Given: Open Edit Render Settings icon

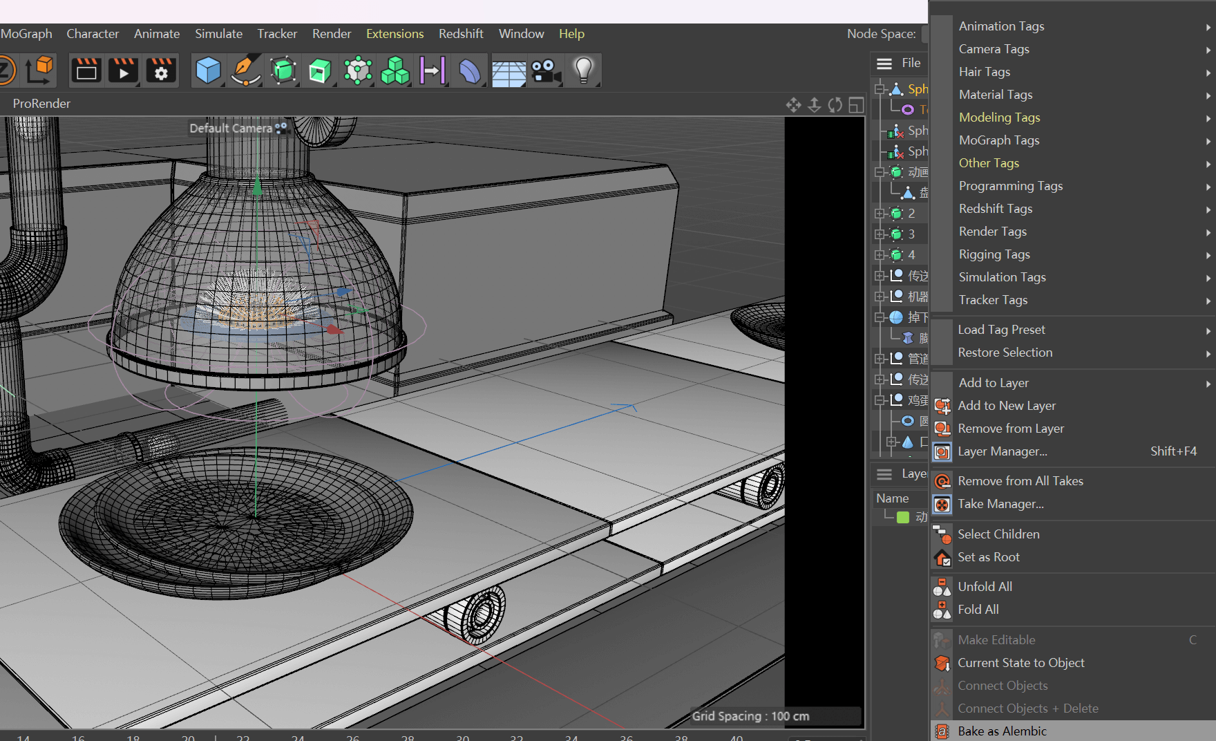Looking at the screenshot, I should click(x=161, y=71).
